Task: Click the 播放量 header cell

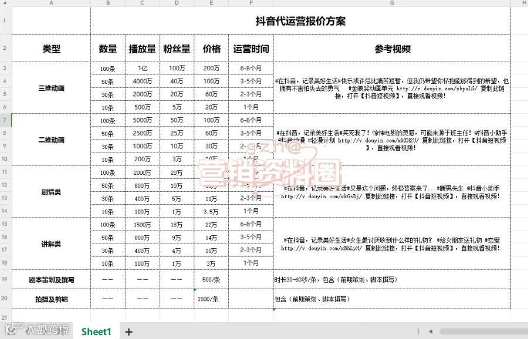Action: 142,48
